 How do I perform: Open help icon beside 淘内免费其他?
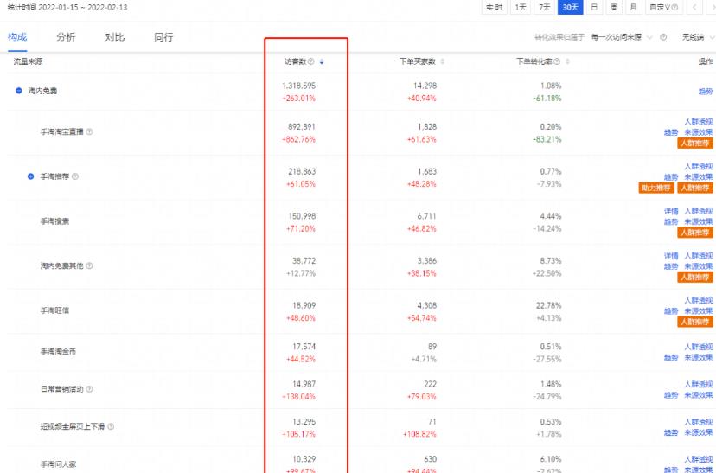tap(90, 265)
